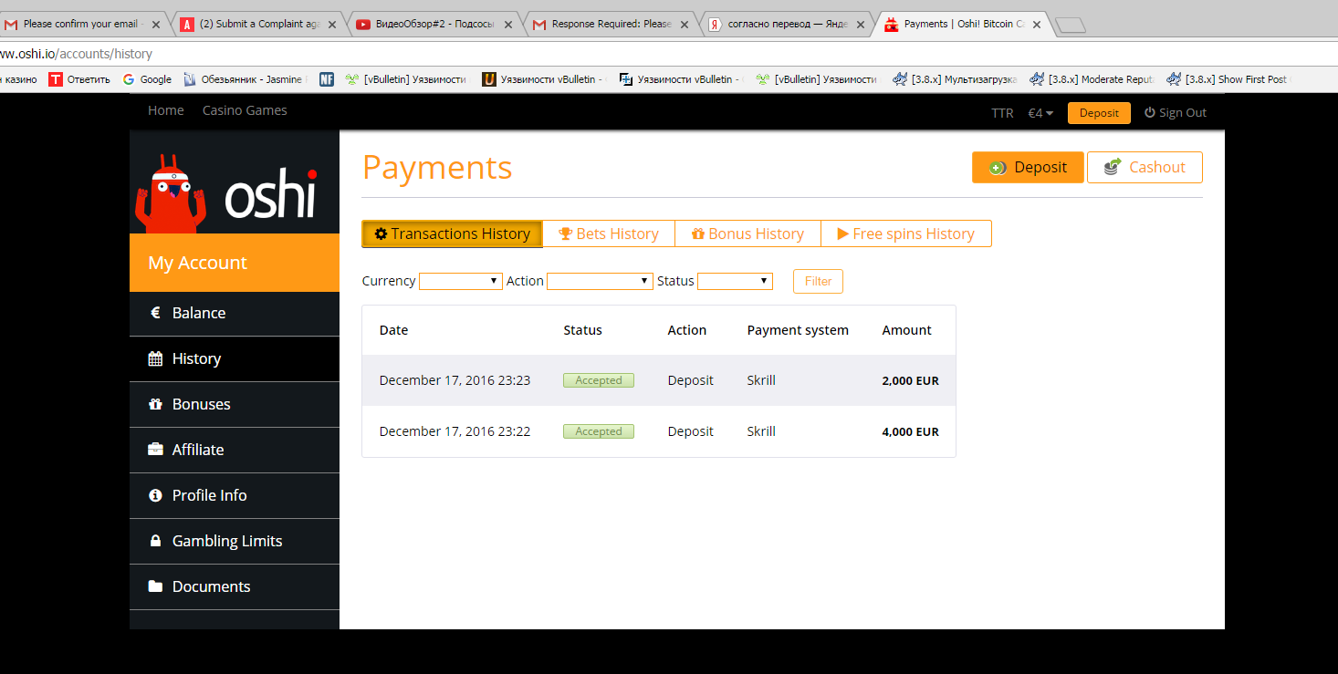The height and width of the screenshot is (674, 1338).
Task: Switch to Transactions History tab
Action: [452, 233]
